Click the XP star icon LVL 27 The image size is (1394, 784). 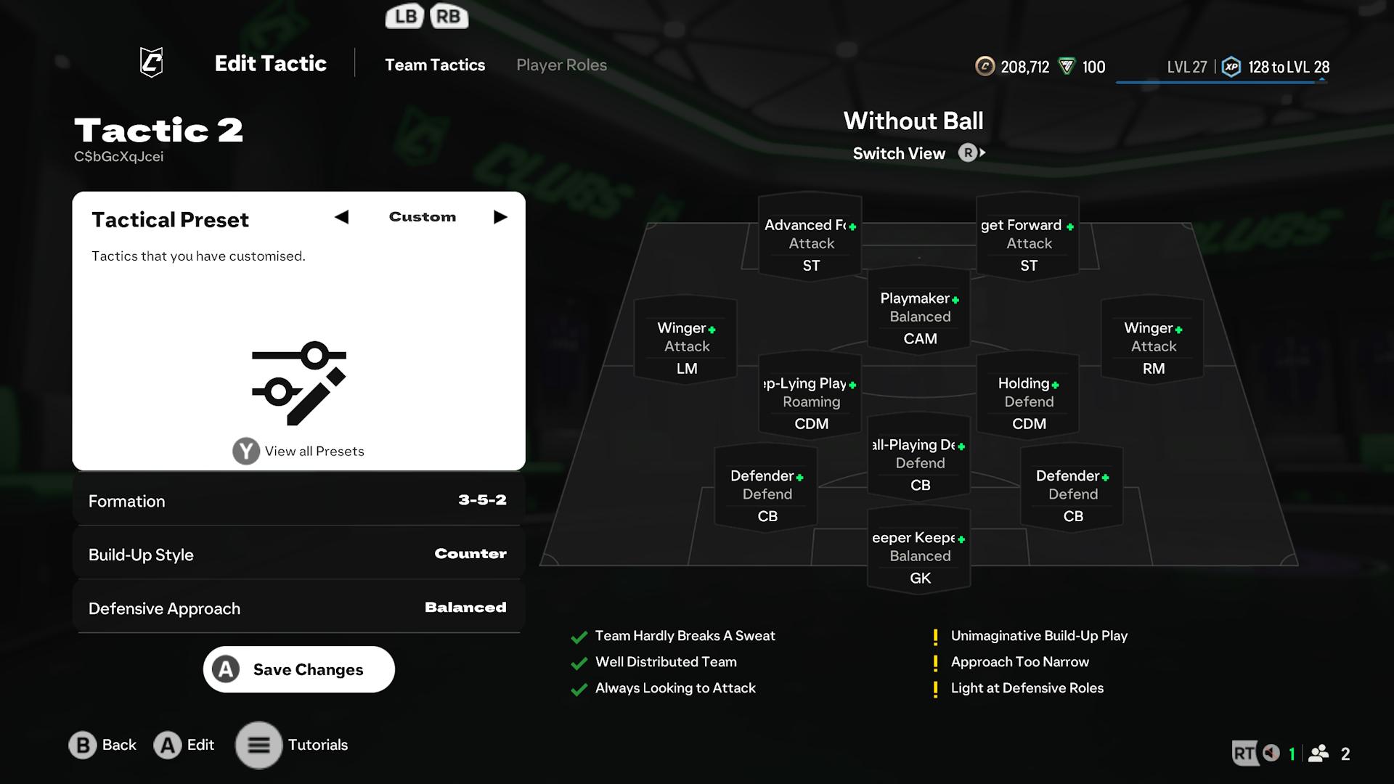1229,66
